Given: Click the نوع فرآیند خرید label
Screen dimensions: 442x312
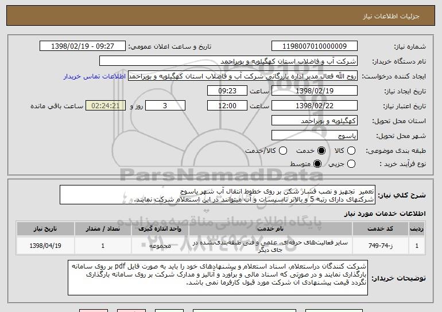Looking at the screenshot, I should coord(403,164).
